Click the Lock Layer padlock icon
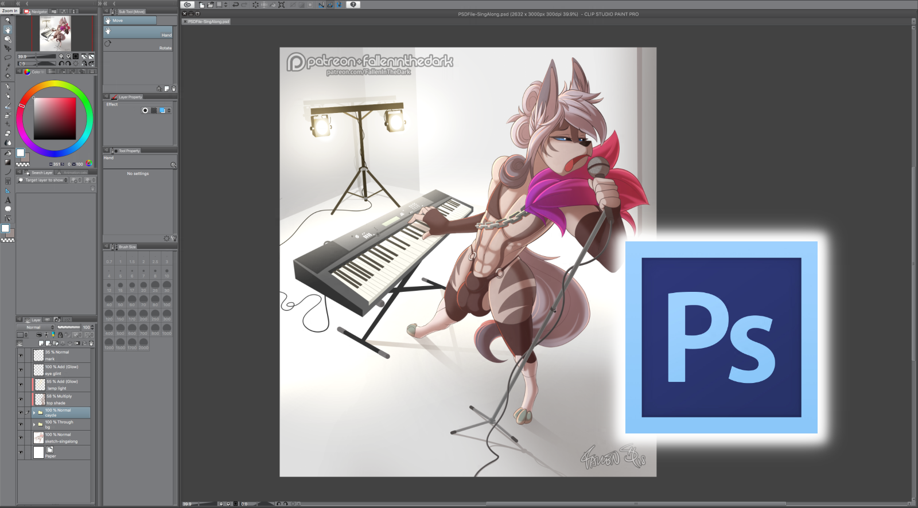The image size is (918, 508). (60, 335)
